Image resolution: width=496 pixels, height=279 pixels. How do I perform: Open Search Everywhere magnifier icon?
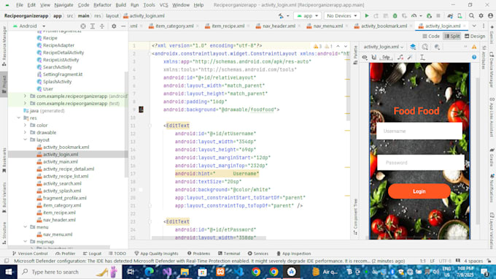point(472,15)
